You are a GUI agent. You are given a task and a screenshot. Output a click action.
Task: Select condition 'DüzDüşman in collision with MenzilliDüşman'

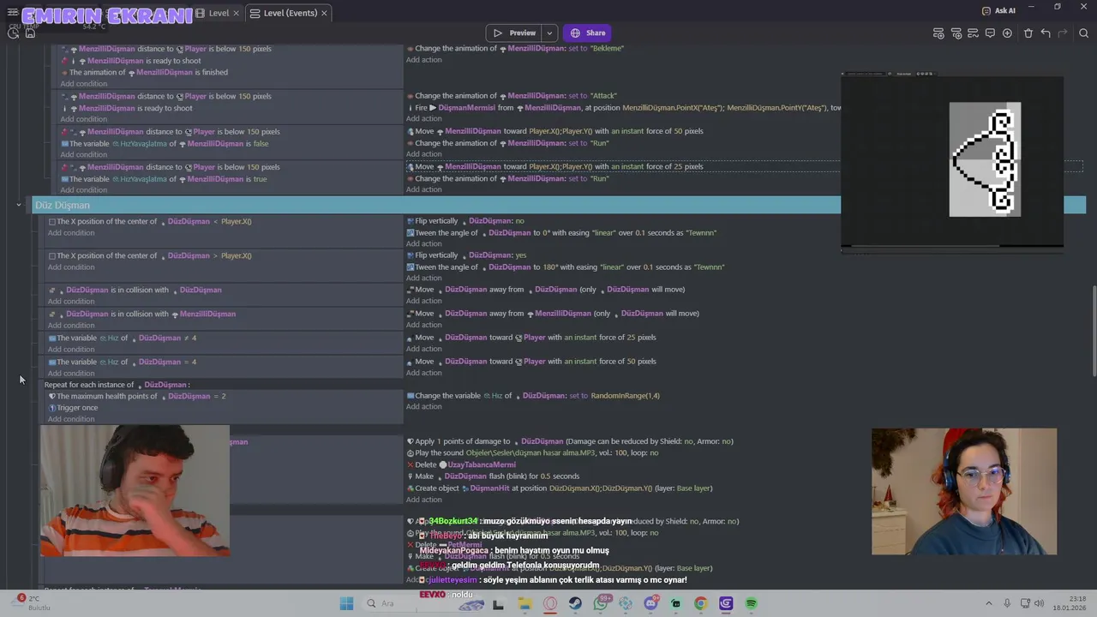141,314
